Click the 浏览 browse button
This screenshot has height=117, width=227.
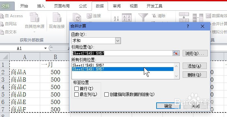click(x=195, y=53)
